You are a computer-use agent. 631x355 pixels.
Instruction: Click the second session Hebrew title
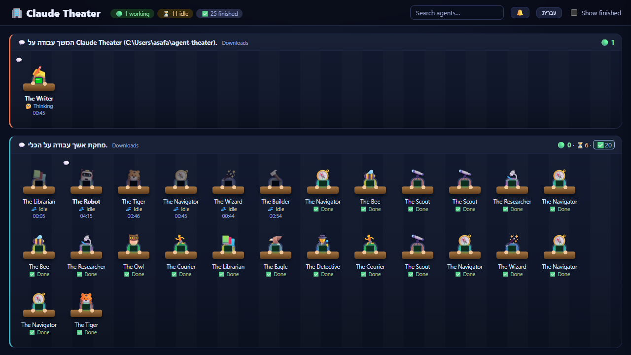tap(68, 145)
